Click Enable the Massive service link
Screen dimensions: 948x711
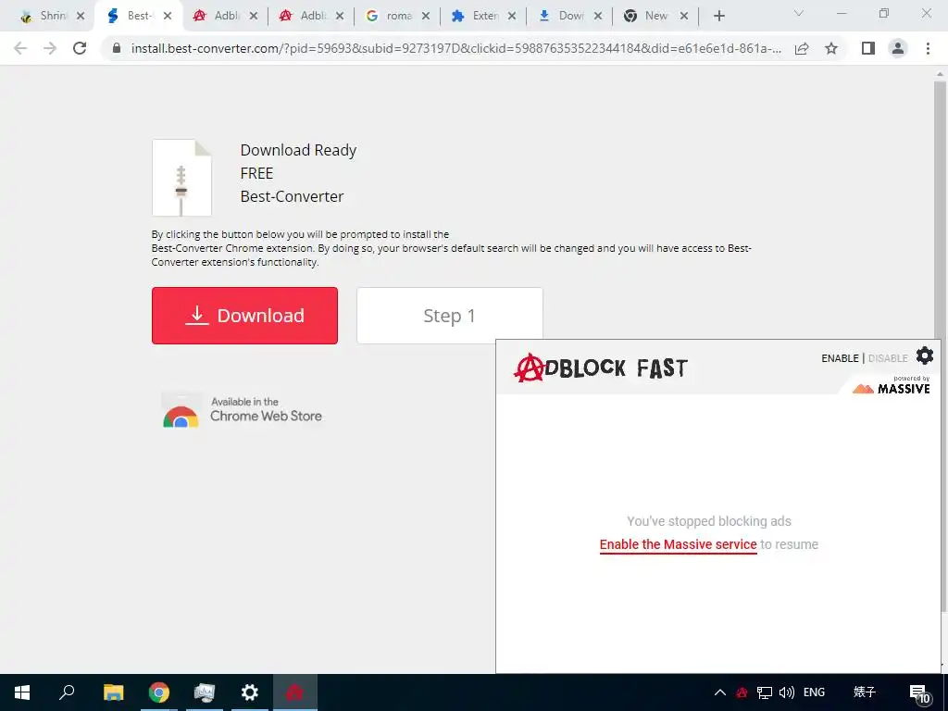678,544
